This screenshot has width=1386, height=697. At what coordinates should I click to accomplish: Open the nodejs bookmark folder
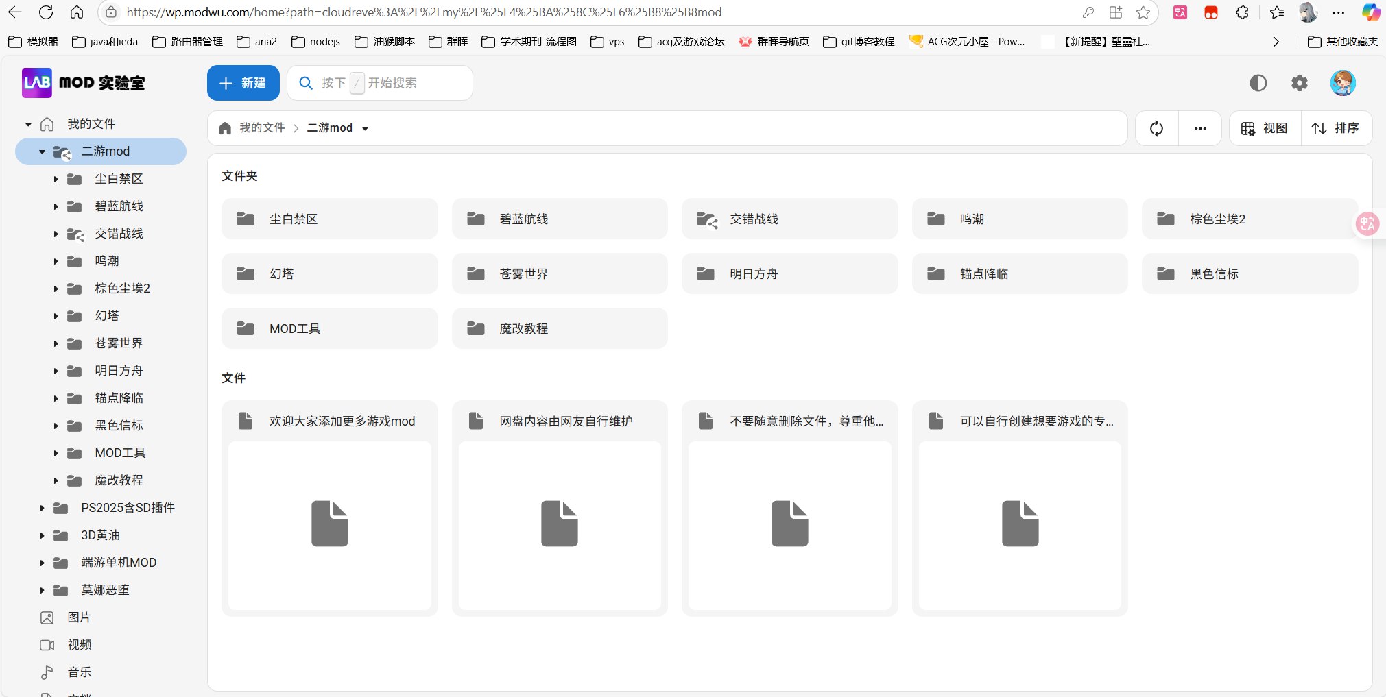click(x=315, y=41)
